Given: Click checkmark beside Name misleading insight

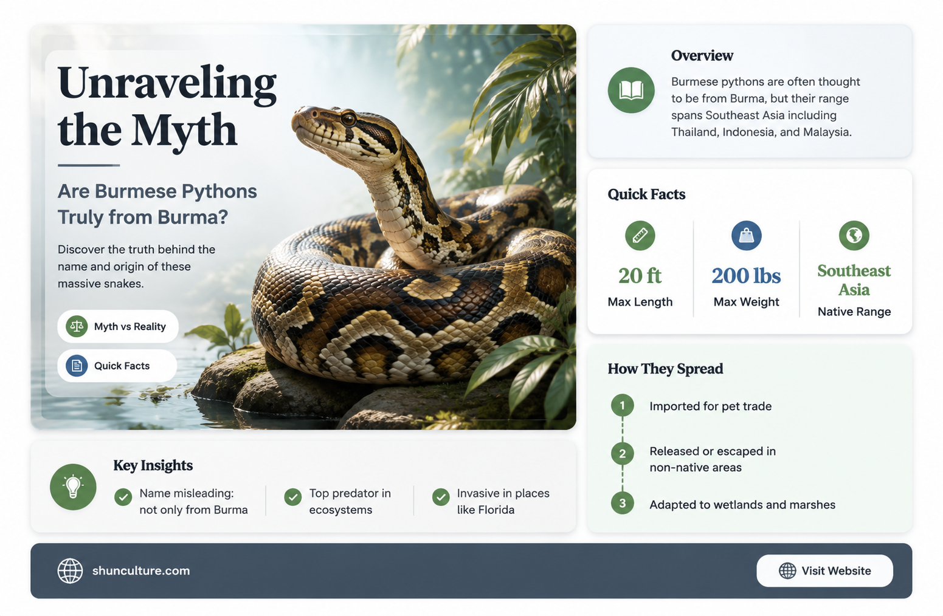Looking at the screenshot, I should pos(123,497).
